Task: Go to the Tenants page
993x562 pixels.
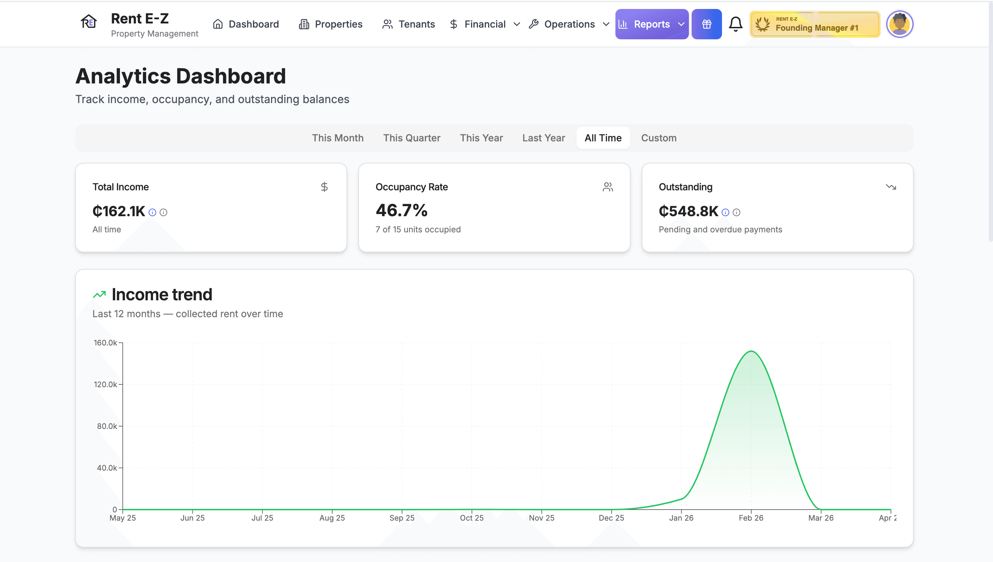Action: click(x=408, y=24)
